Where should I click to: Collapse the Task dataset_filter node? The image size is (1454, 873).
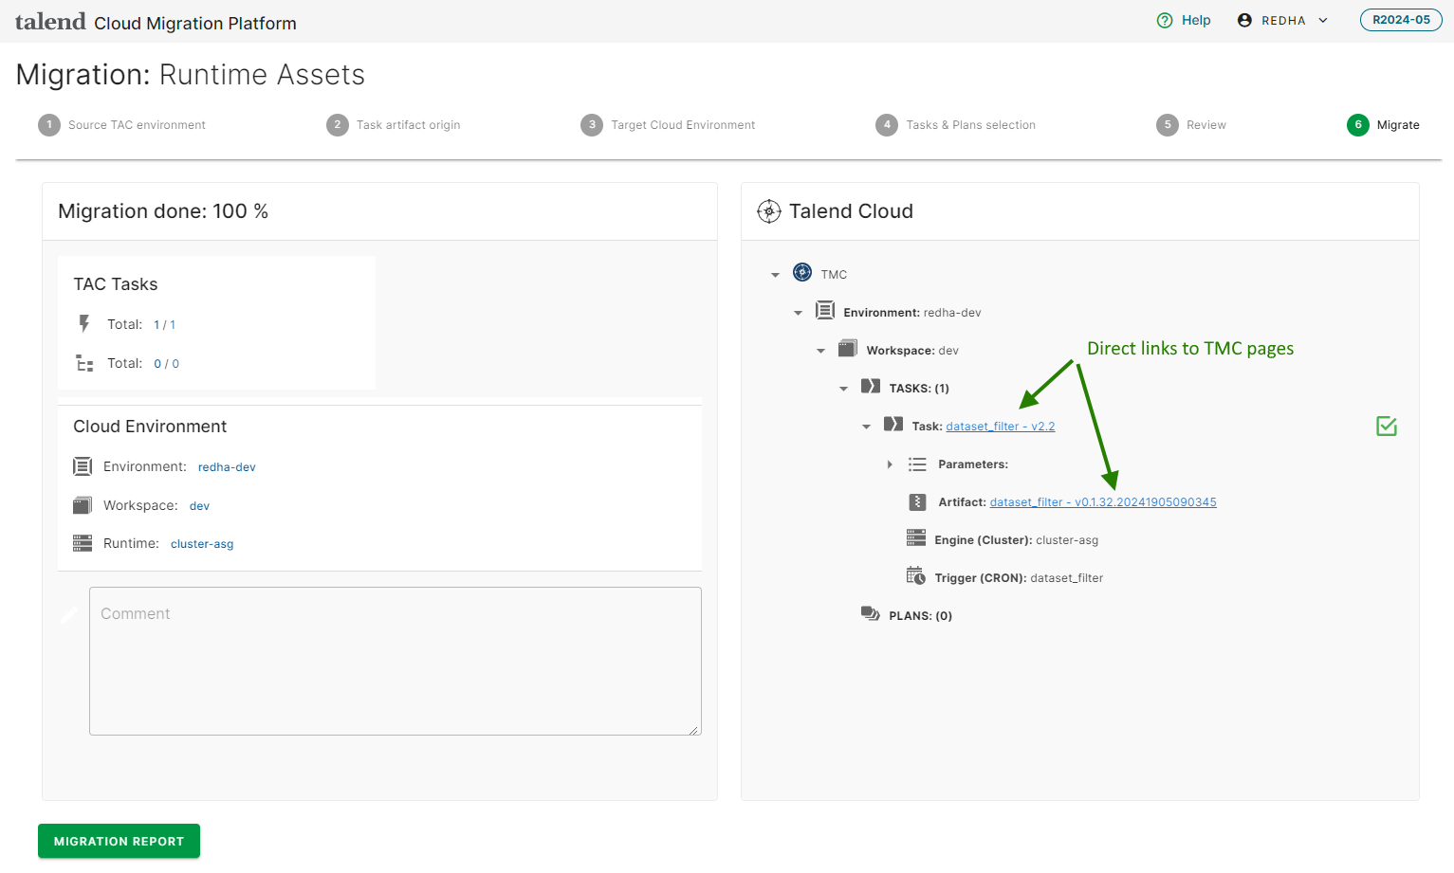tap(866, 427)
